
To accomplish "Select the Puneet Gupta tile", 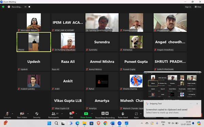I will point(136,62).
